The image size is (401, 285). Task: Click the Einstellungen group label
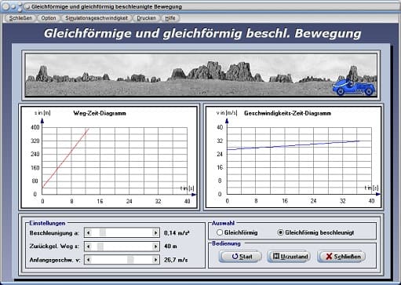pyautogui.click(x=47, y=223)
